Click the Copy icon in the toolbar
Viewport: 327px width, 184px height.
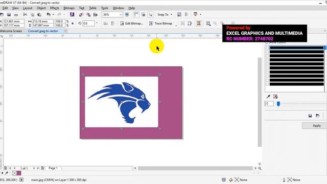pyautogui.click(x=33, y=15)
